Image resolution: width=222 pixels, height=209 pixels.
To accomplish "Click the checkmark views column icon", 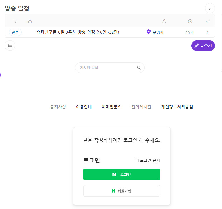I will coord(207,21).
